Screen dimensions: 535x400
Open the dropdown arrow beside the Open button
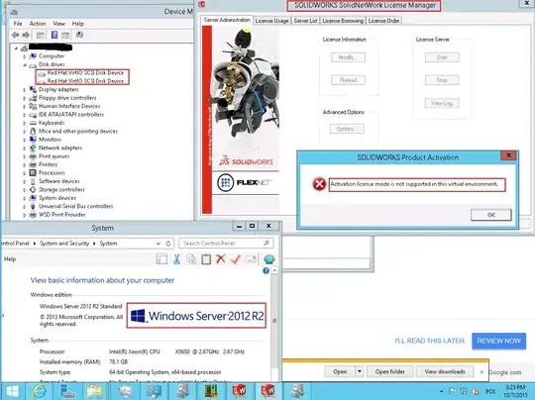tap(360, 371)
